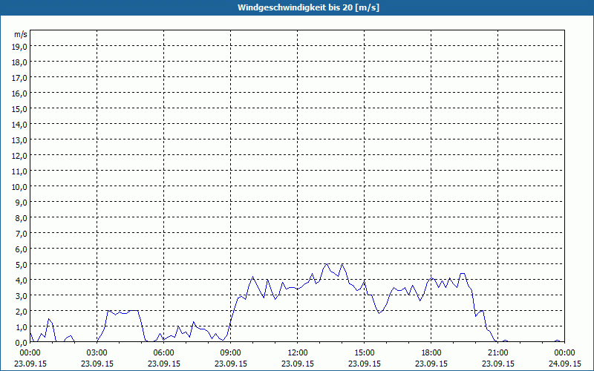Select the 2,0 y-axis label

pyautogui.click(x=21, y=312)
